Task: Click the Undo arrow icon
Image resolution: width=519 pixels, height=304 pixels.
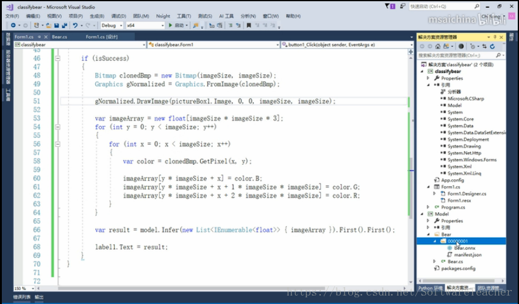Action: tap(75, 26)
